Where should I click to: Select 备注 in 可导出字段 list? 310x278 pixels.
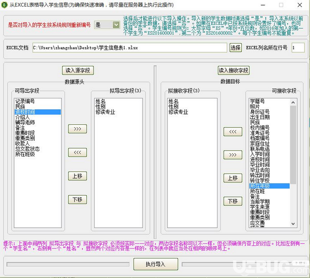38,128
